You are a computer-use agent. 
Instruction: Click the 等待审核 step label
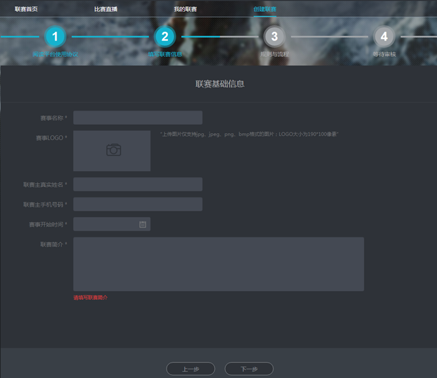[384, 54]
